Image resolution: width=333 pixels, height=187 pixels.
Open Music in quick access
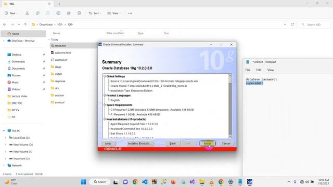15,82
